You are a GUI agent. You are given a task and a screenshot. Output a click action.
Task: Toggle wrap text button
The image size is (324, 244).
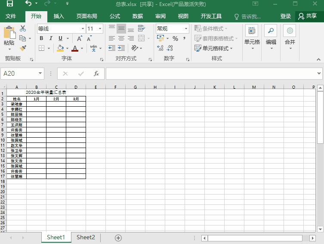click(142, 28)
